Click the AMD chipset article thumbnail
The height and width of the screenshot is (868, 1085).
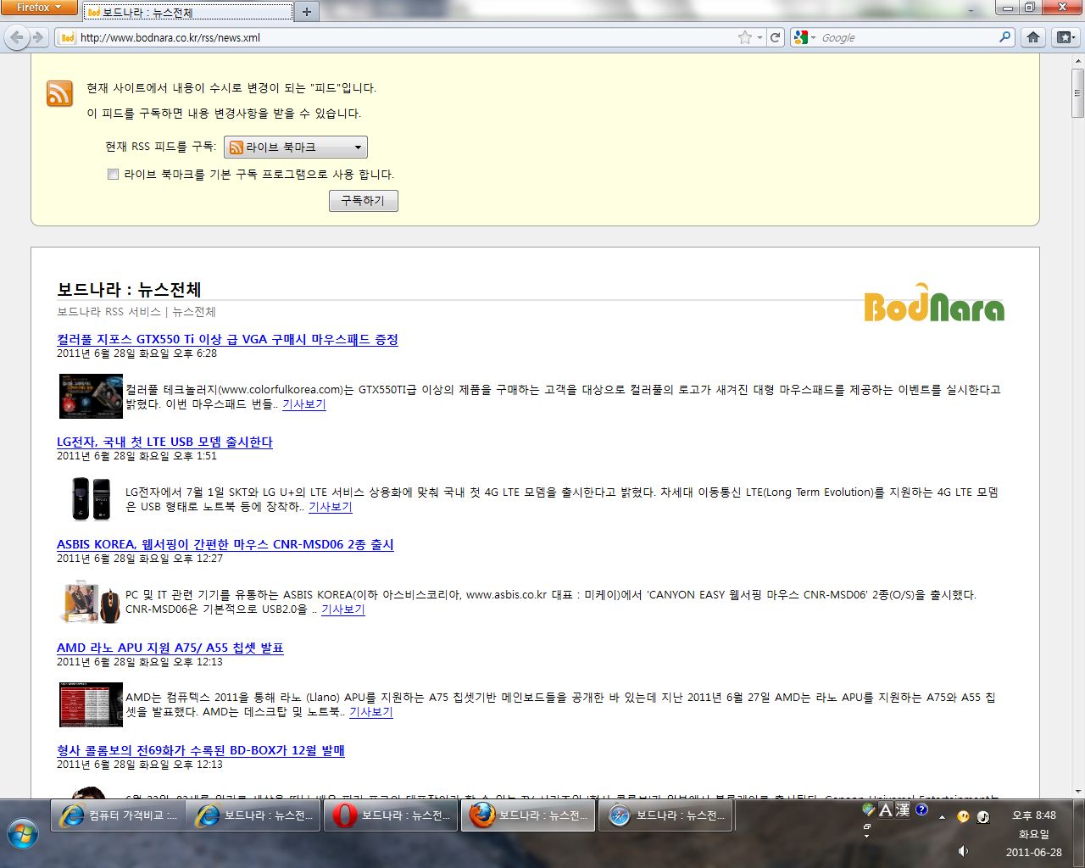pyautogui.click(x=91, y=704)
